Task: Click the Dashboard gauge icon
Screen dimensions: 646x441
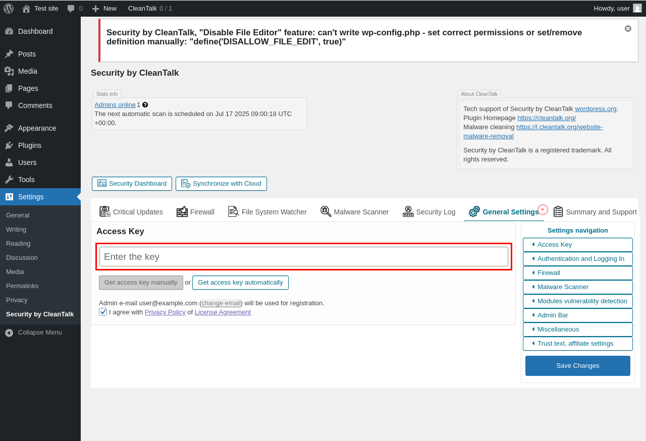Action: tap(9, 31)
